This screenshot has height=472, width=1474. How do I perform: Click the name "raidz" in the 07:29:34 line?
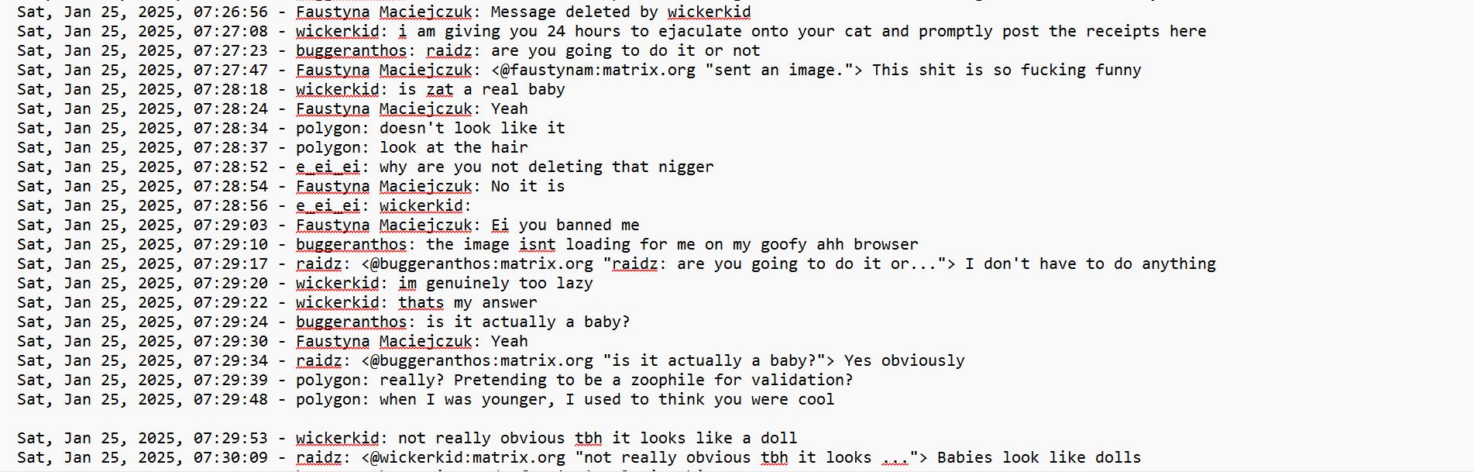coord(319,361)
